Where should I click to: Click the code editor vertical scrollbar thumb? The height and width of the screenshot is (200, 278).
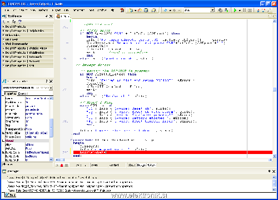tap(275, 89)
